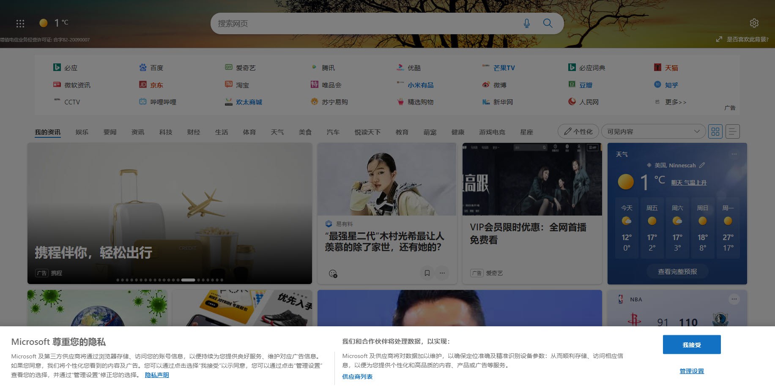Image resolution: width=775 pixels, height=388 pixels.
Task: Switch to the 体育 tab
Action: click(x=249, y=132)
